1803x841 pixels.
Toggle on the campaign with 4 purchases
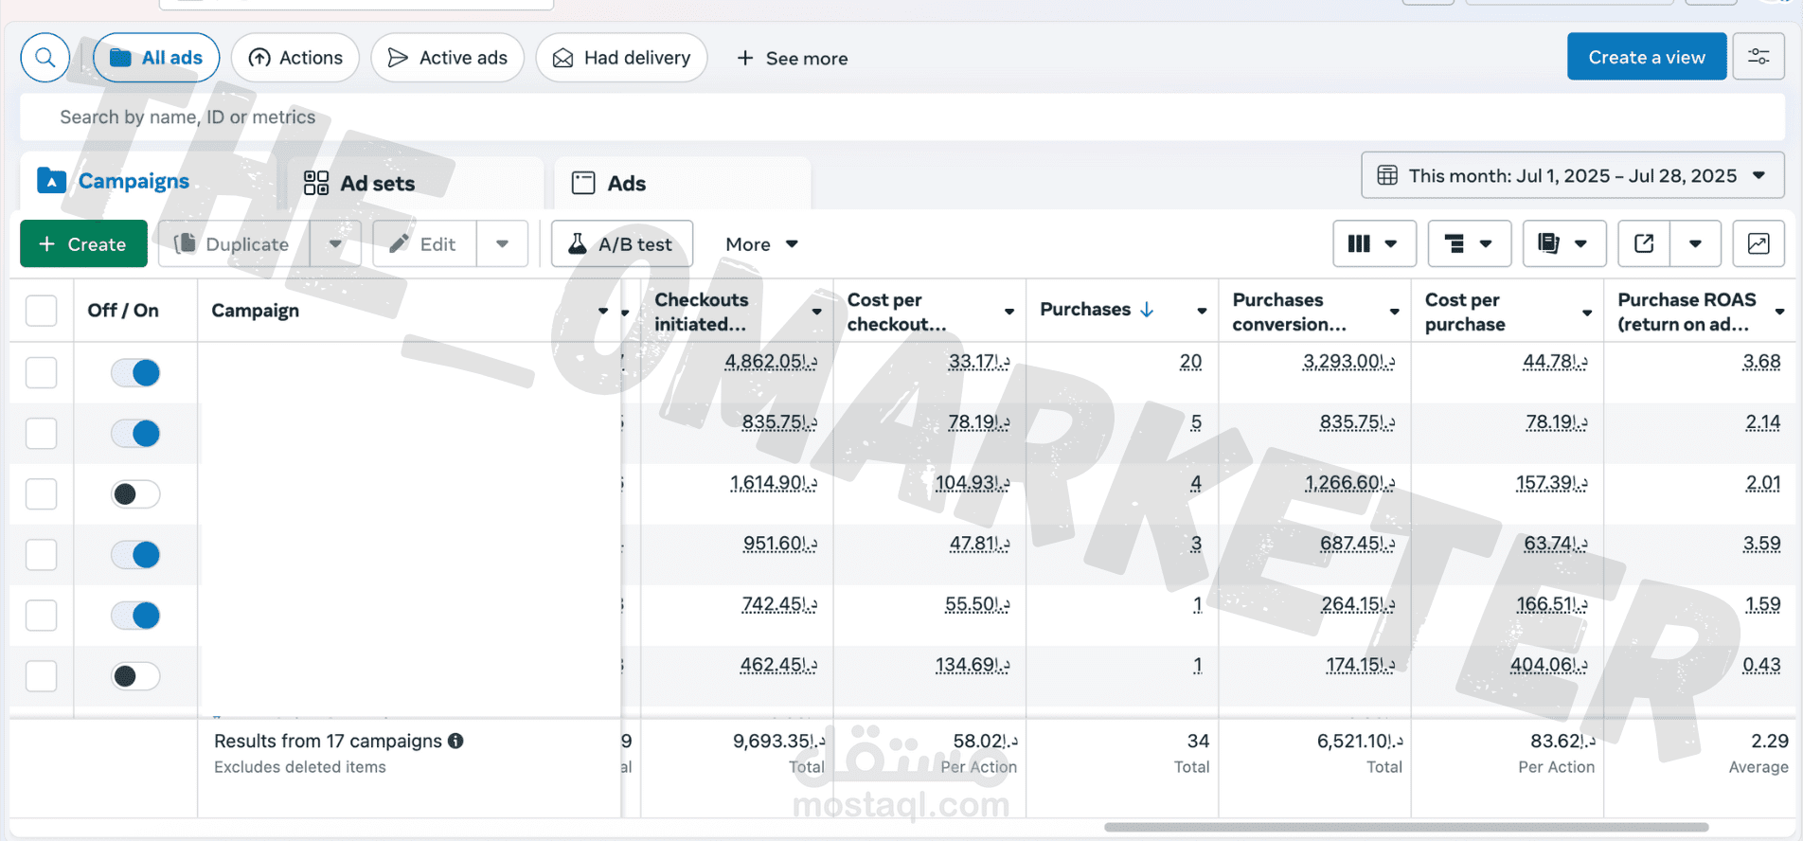coord(135,494)
